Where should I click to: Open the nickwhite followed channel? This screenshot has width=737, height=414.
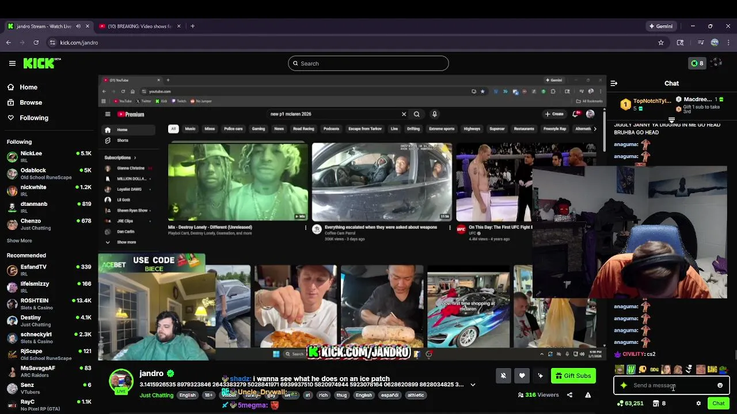point(49,190)
